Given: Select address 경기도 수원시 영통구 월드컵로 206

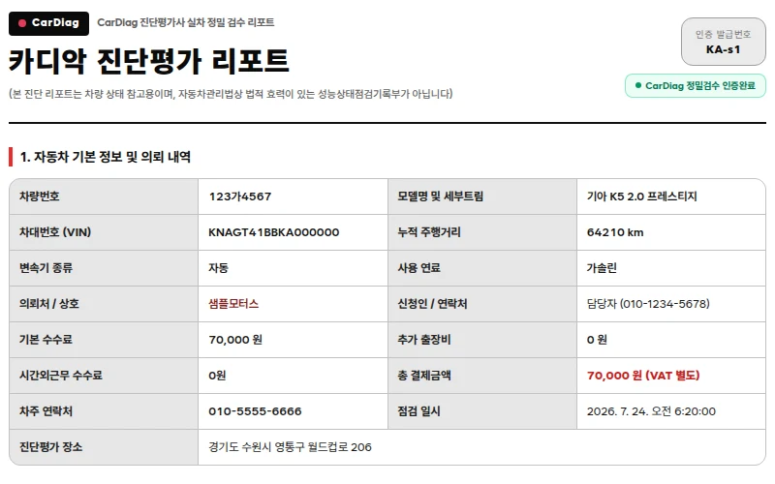Looking at the screenshot, I should [290, 447].
